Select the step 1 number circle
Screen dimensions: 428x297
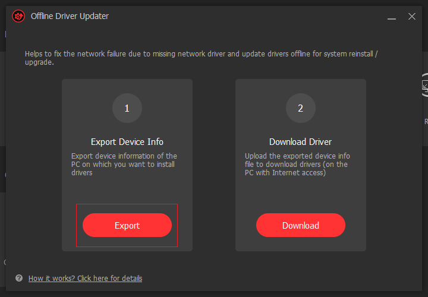[127, 108]
